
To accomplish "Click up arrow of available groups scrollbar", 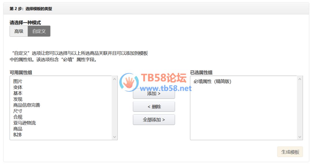I will [114, 79].
